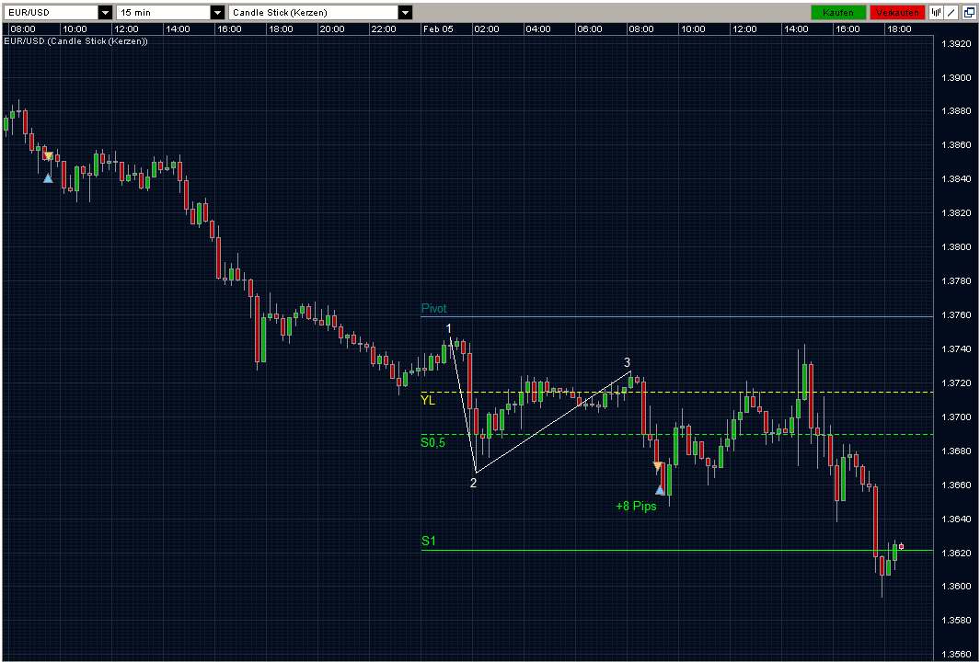Screen dimensions: 980x662
Task: Select the white trend line from 2 to 3
Action: pos(553,421)
